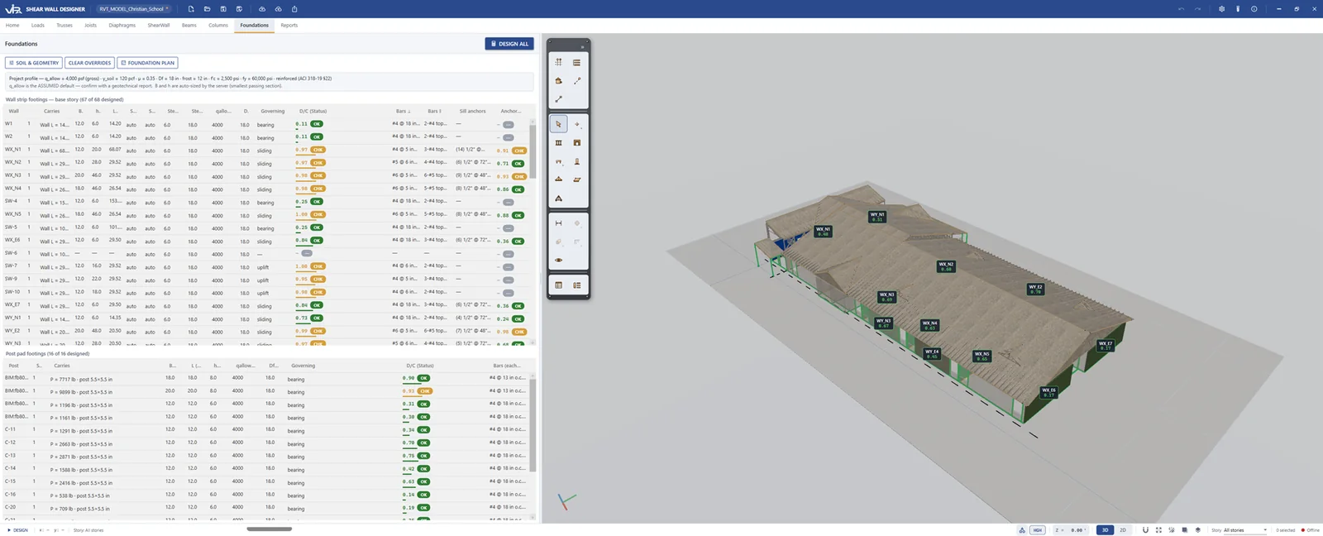Select the post/column tool icon
Screen dimensions: 1323x536
click(577, 161)
